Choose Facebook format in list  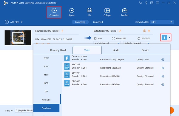click(46, 108)
